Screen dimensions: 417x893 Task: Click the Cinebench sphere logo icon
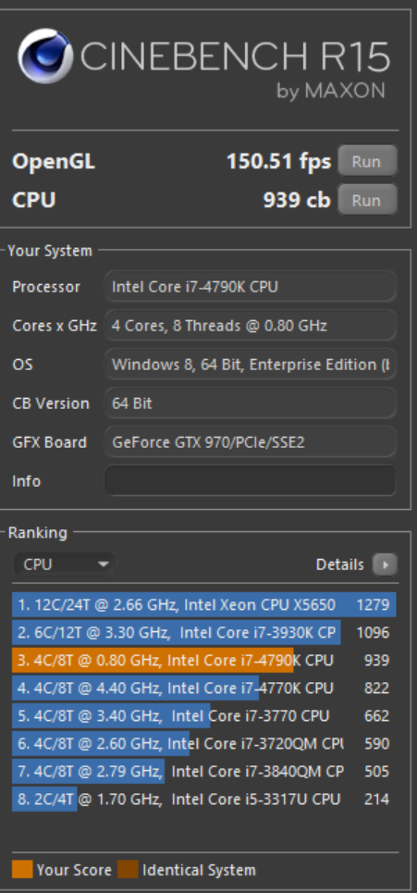point(45,57)
